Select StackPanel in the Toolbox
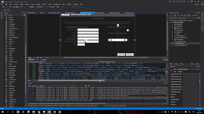This screenshot has height=114, width=204. pos(12,86)
